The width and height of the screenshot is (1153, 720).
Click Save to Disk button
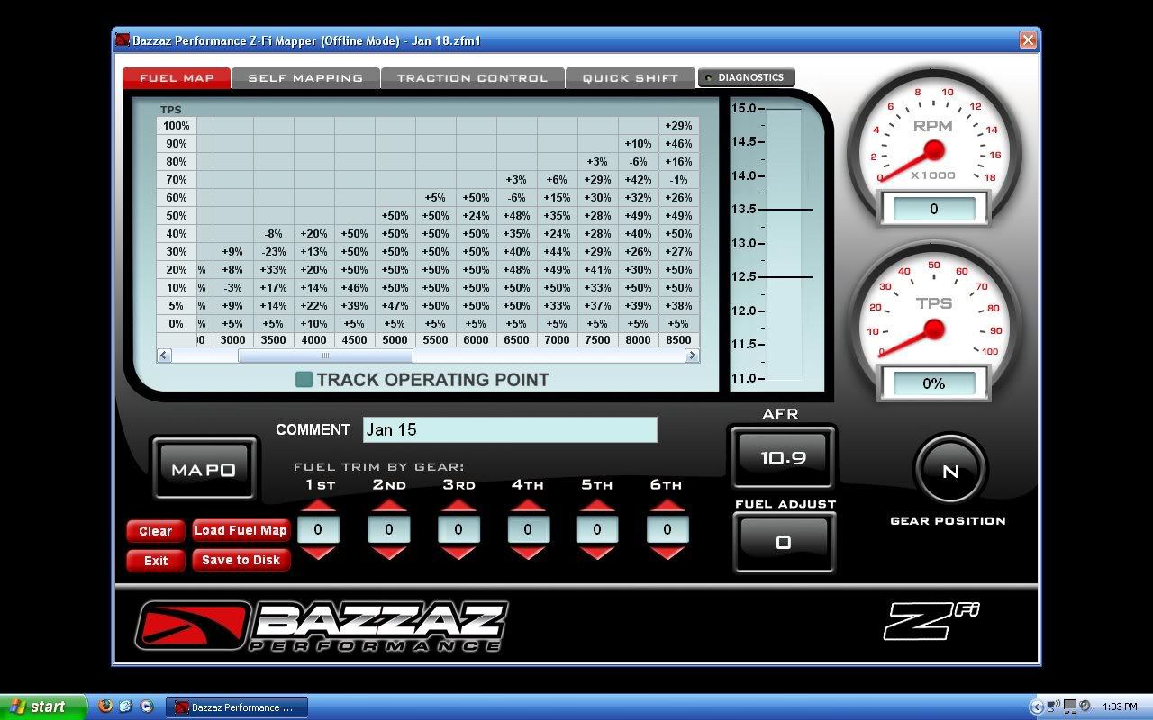(241, 560)
